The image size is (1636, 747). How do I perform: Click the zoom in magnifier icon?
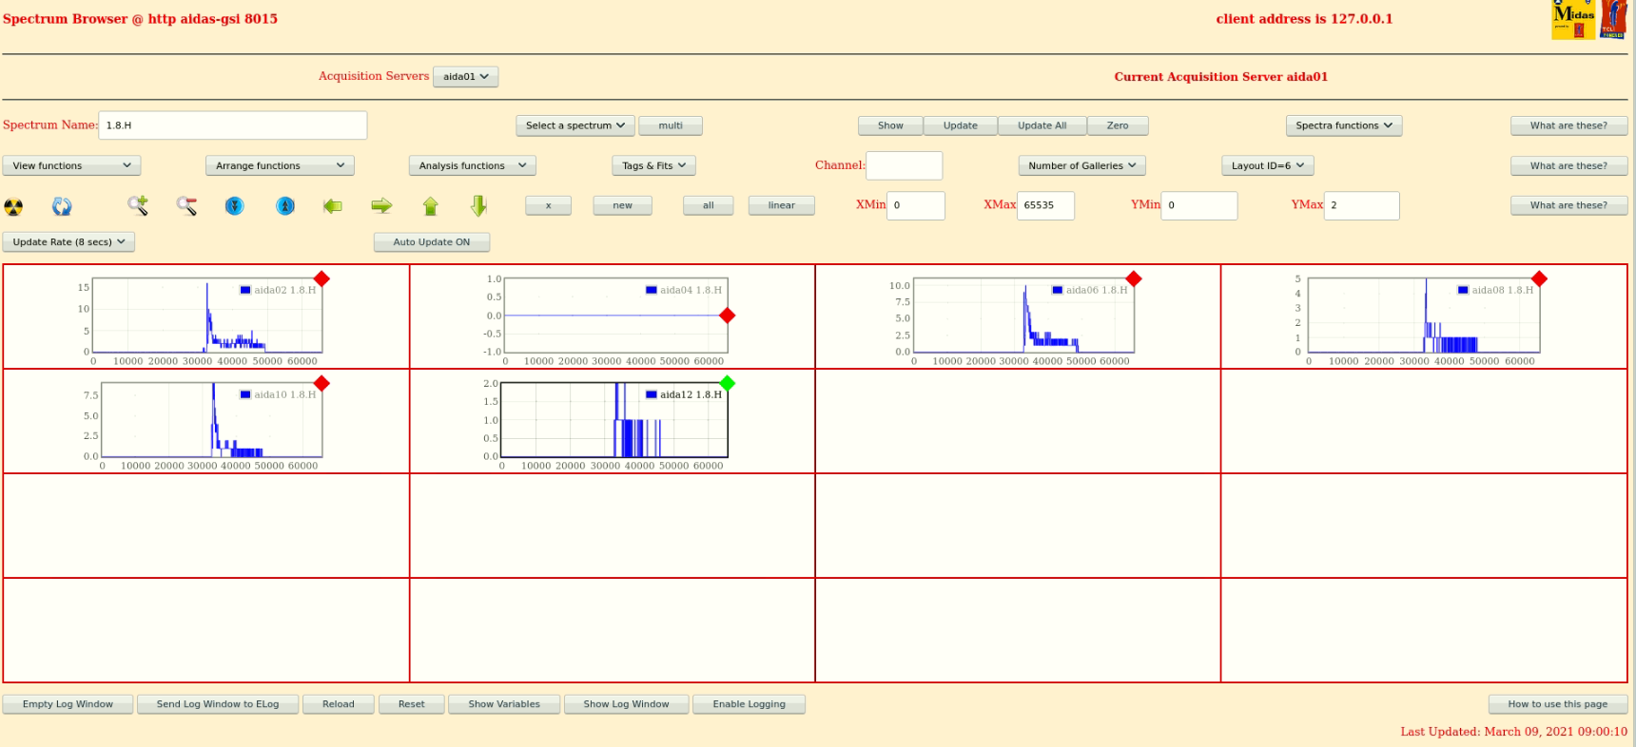[138, 205]
